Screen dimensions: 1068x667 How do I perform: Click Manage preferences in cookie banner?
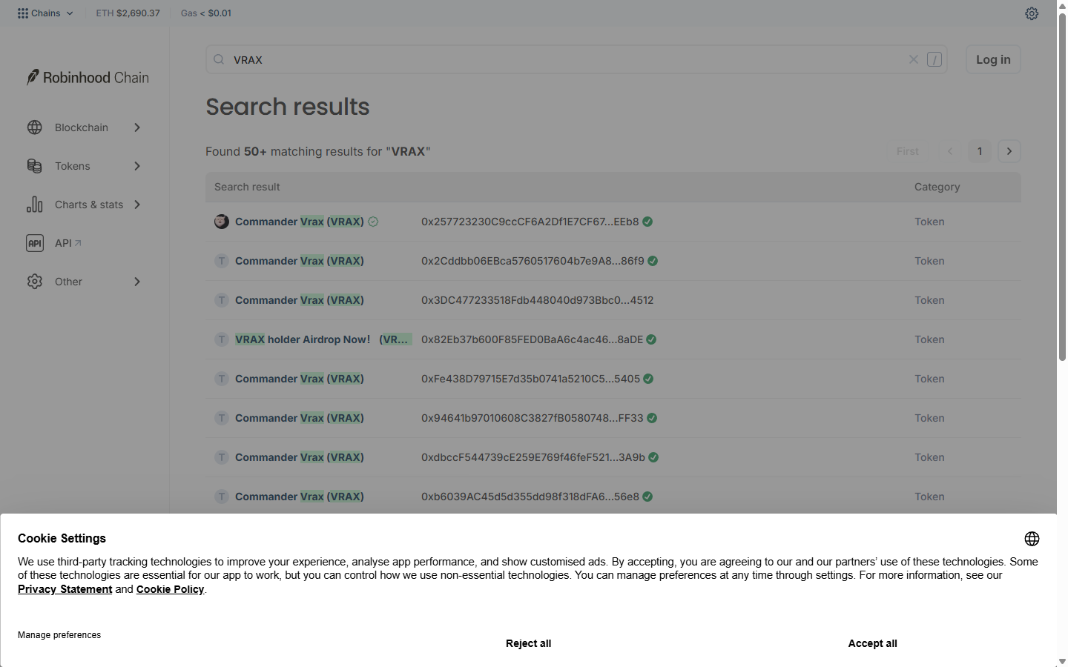click(x=59, y=635)
